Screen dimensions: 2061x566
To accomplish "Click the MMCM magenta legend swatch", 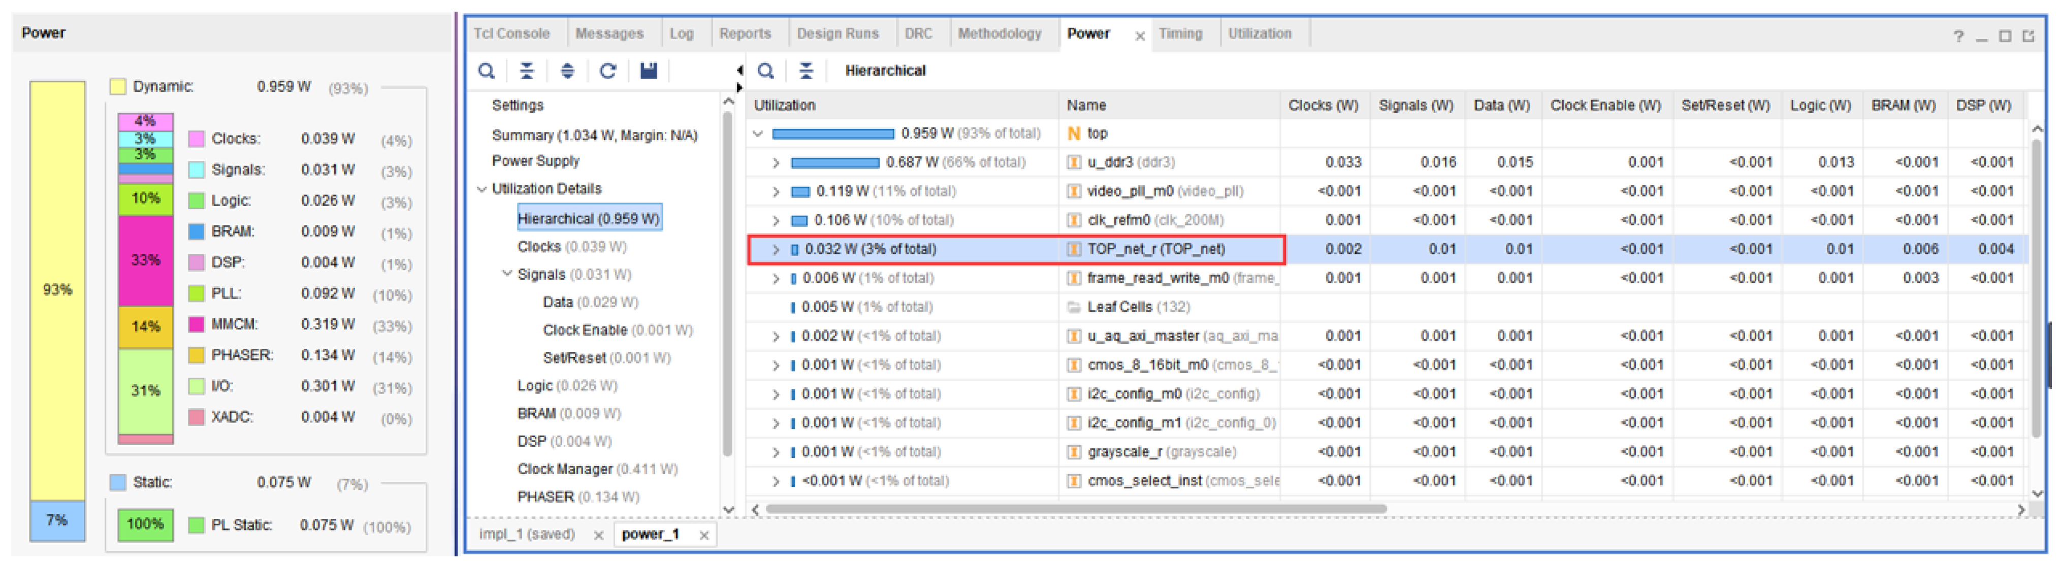I will point(196,324).
